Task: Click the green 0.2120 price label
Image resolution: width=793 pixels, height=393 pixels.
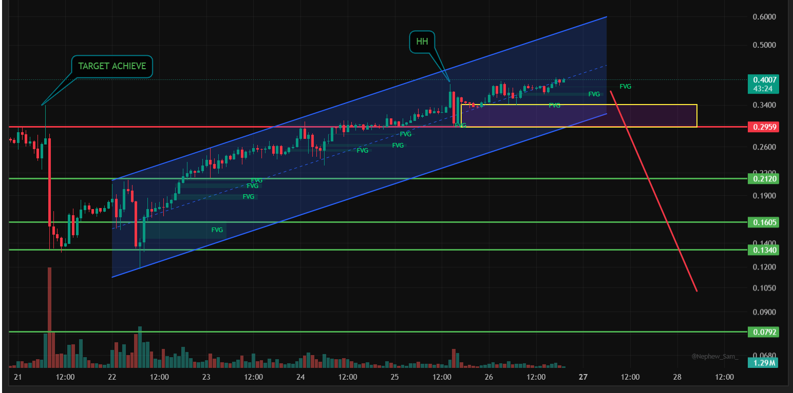Action: [x=764, y=179]
